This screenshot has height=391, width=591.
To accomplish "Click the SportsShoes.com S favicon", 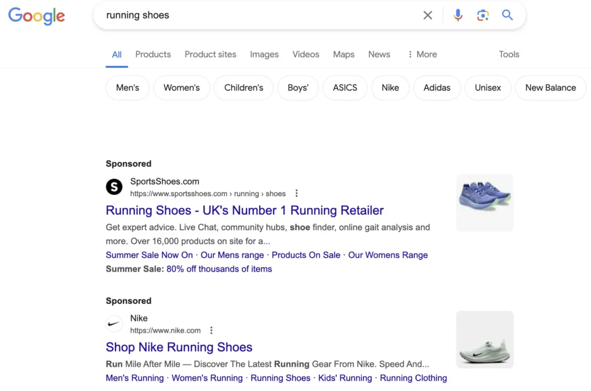I will point(114,187).
